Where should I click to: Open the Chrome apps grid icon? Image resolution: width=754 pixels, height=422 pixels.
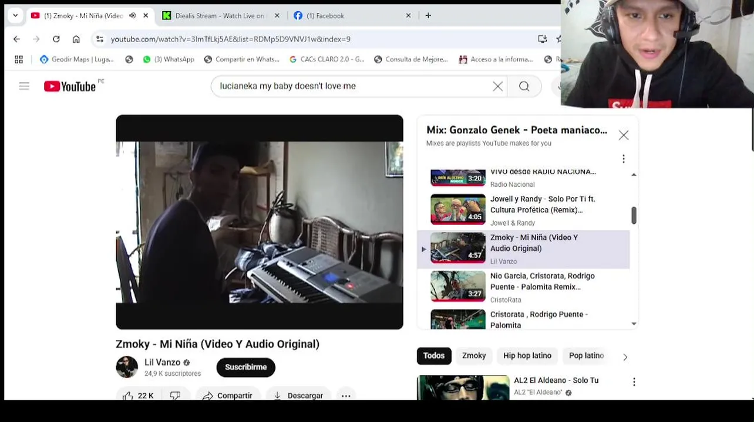19,59
